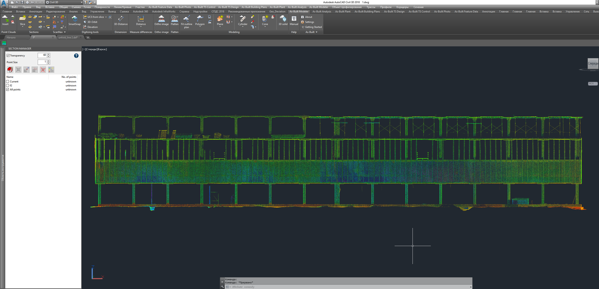Click the Undo arrow in quick access toolbar

[x=32, y=2]
